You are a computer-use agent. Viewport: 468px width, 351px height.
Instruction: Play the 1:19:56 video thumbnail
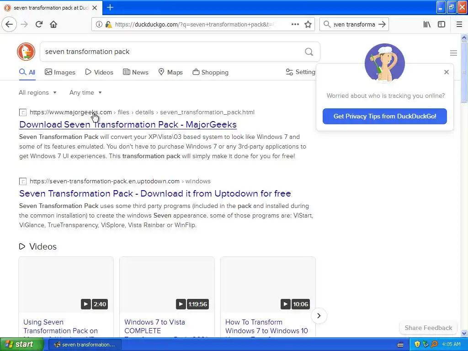pyautogui.click(x=167, y=285)
